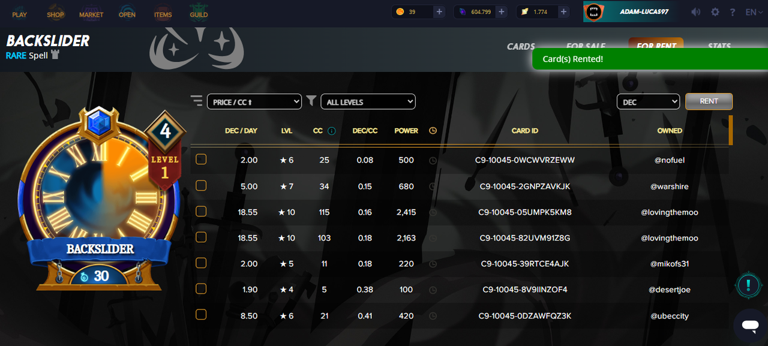This screenshot has width=768, height=346.
Task: Click the tower icon beside Spell
Action: coord(55,55)
